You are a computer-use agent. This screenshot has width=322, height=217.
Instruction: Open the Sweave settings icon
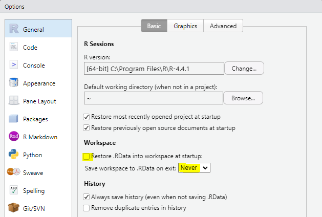tap(13, 172)
